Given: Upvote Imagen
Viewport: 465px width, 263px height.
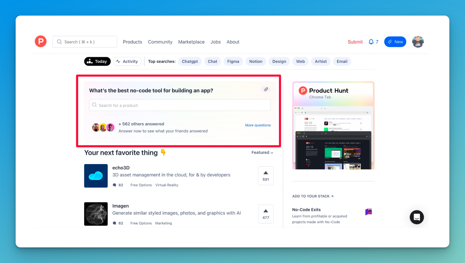Looking at the screenshot, I should coord(266,214).
